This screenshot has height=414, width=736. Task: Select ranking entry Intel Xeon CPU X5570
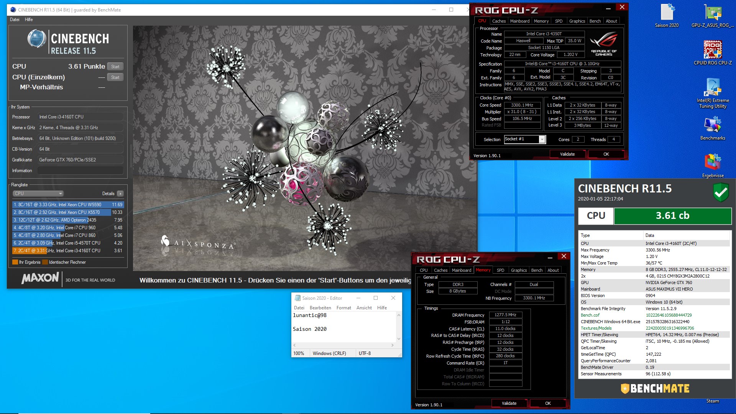point(68,212)
